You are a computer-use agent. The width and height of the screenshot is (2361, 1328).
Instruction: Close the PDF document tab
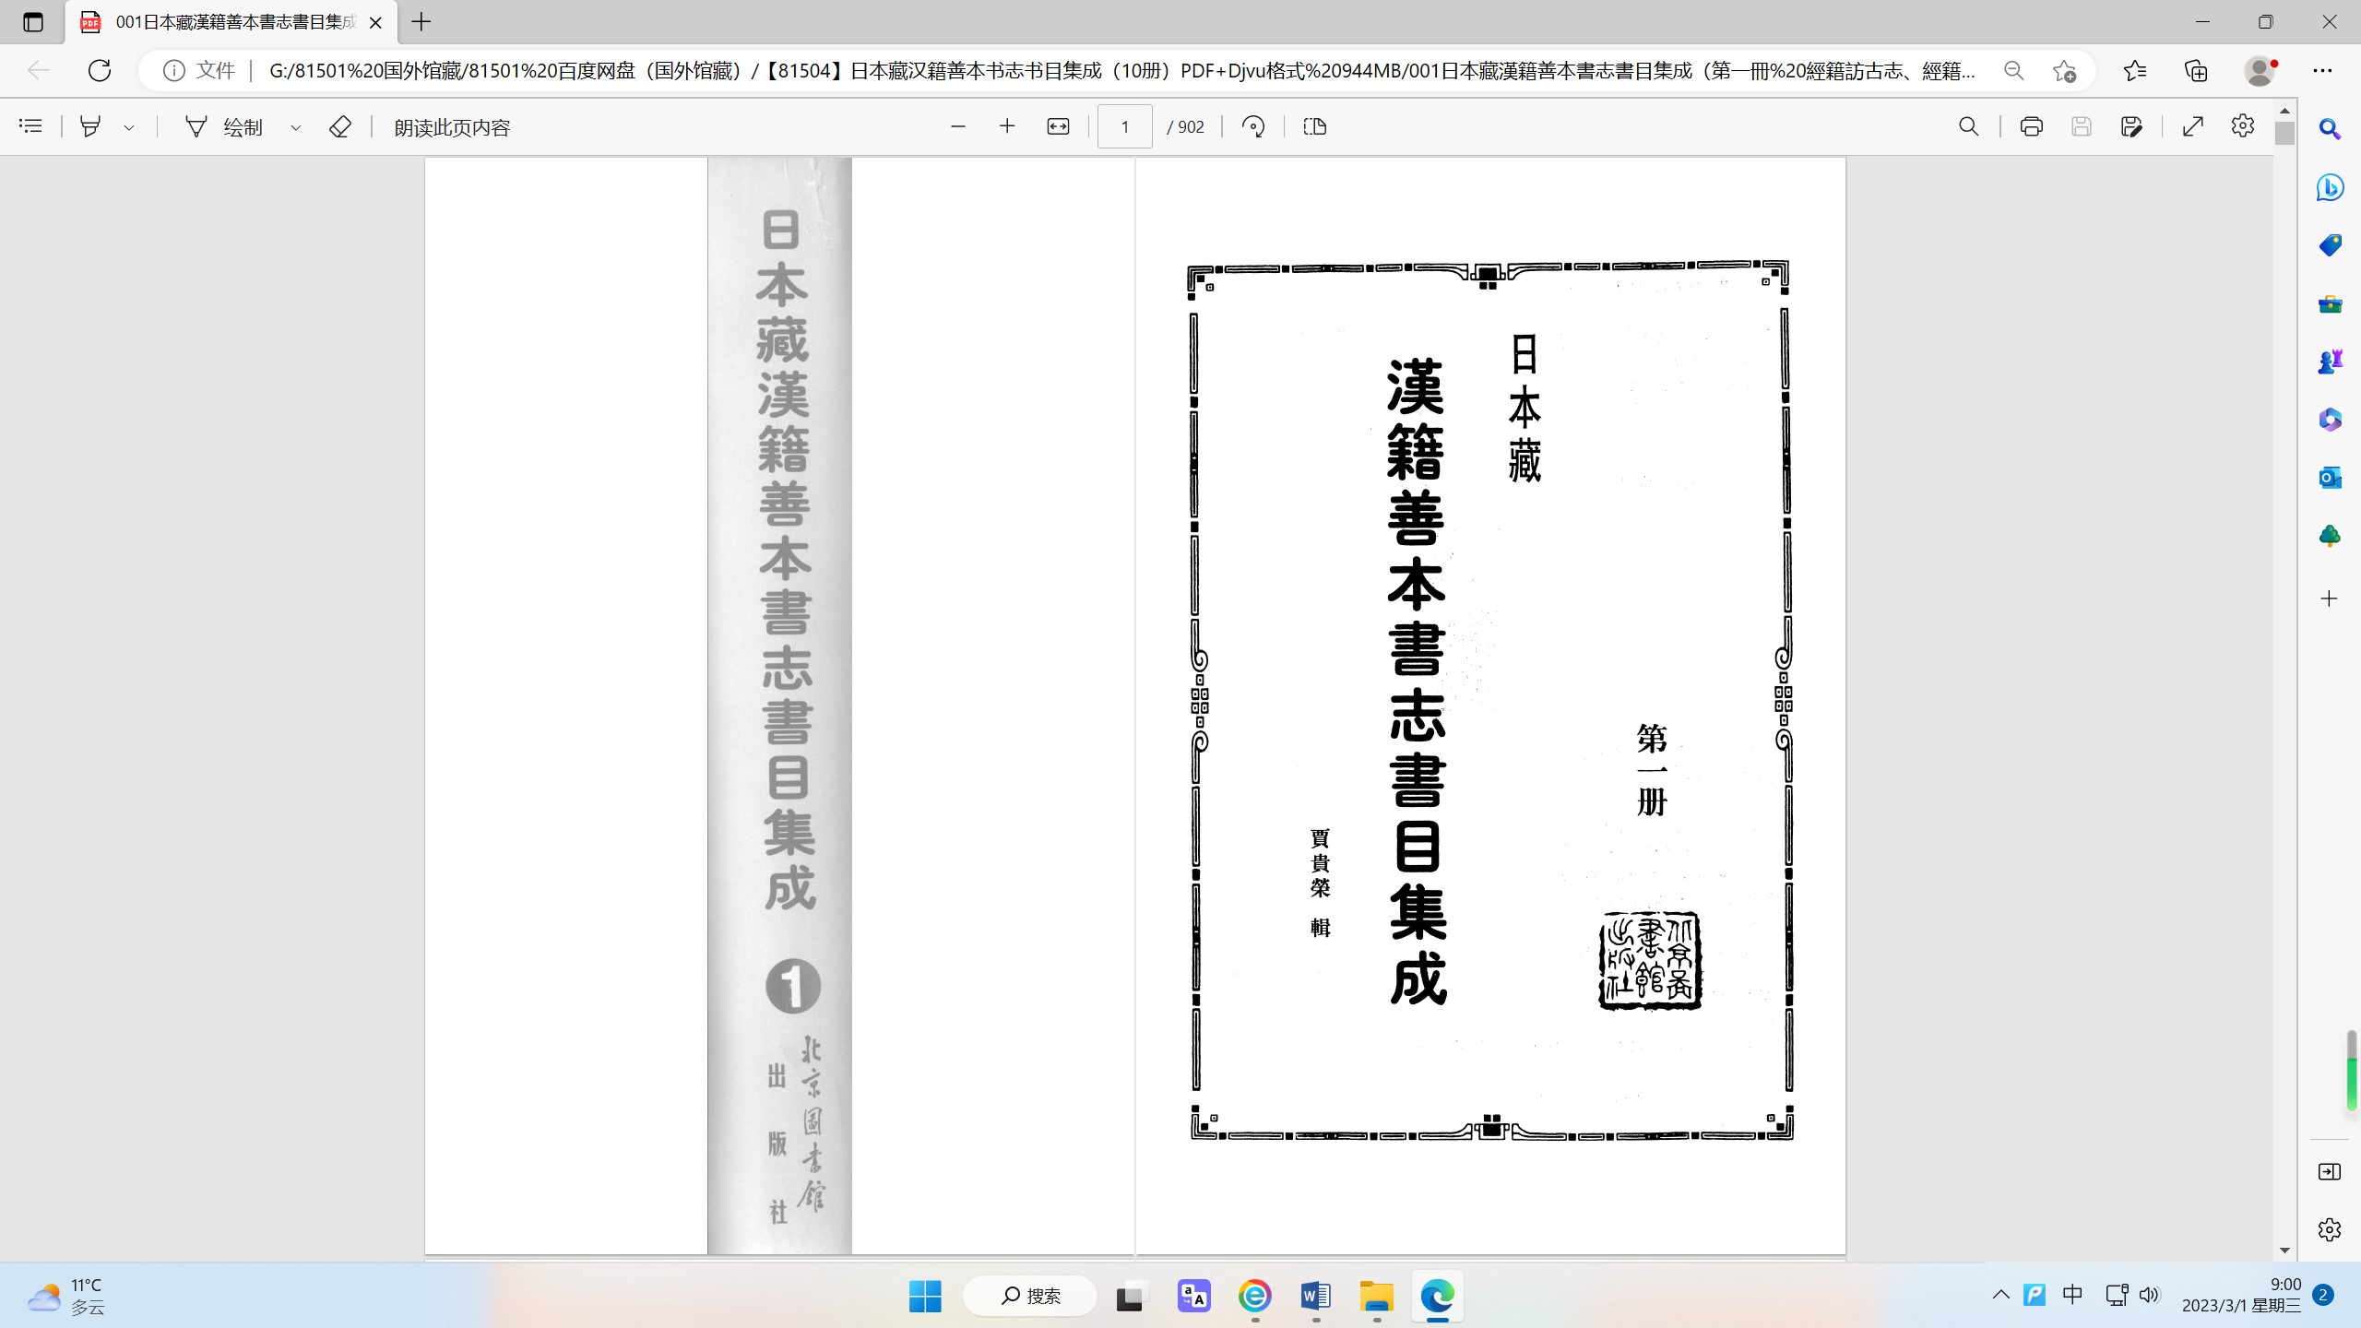375,22
